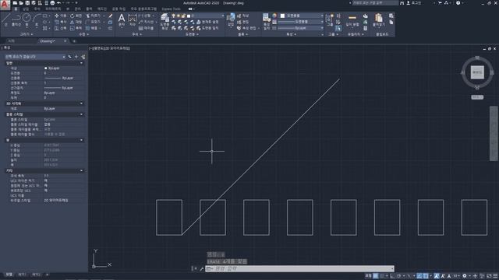Switch to the Model layout tab at bottom
Image resolution: width=499 pixels, height=280 pixels.
pyautogui.click(x=9, y=275)
